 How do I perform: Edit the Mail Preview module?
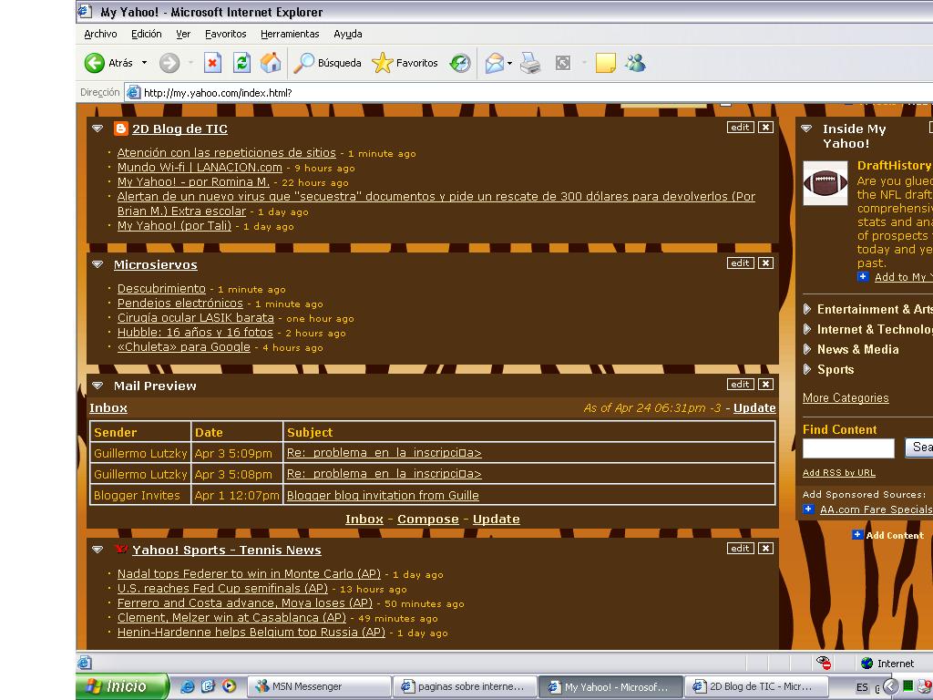coord(740,385)
